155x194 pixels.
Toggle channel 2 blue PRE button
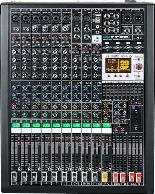pyautogui.click(x=29, y=101)
